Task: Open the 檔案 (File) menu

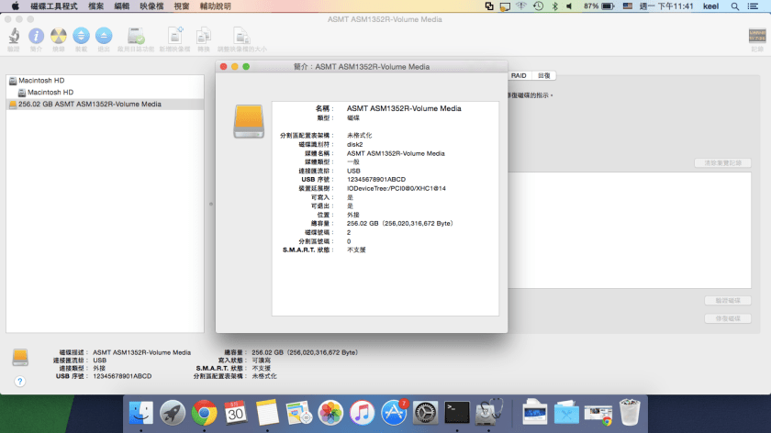Action: [x=96, y=6]
